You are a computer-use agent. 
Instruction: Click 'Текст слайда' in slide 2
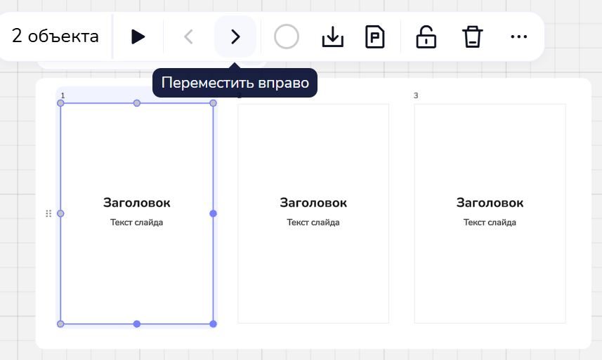pos(313,222)
